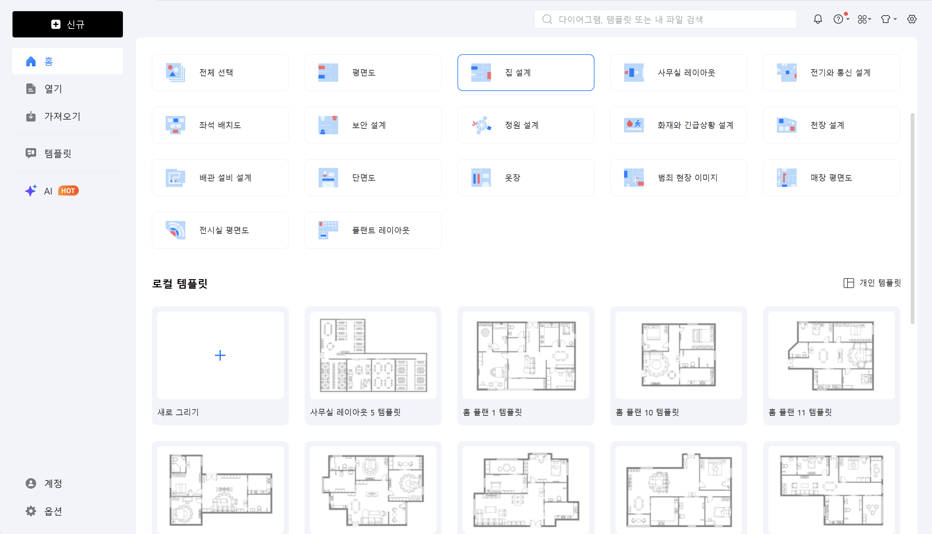Open the 옵션 (Options) section
This screenshot has width=932, height=534.
tap(53, 511)
